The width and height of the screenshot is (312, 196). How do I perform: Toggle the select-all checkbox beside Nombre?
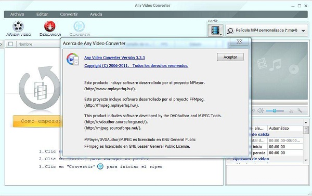pos(10,44)
